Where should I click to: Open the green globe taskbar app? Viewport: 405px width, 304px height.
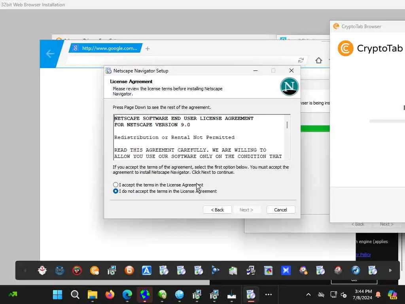coord(162,294)
